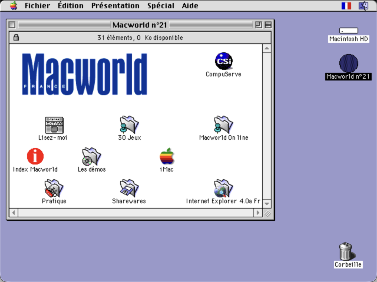This screenshot has width=377, height=282.
Task: Click the Macworld n°21 window title
Action: (x=140, y=25)
